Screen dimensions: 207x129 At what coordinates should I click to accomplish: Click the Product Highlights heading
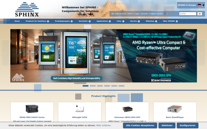coord(103,96)
